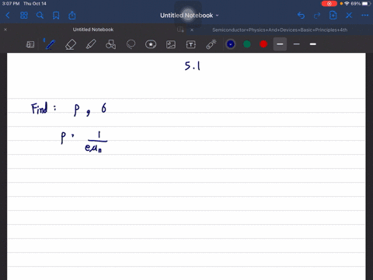Tap the time in the status bar
373x280 pixels.
(x=11, y=4)
